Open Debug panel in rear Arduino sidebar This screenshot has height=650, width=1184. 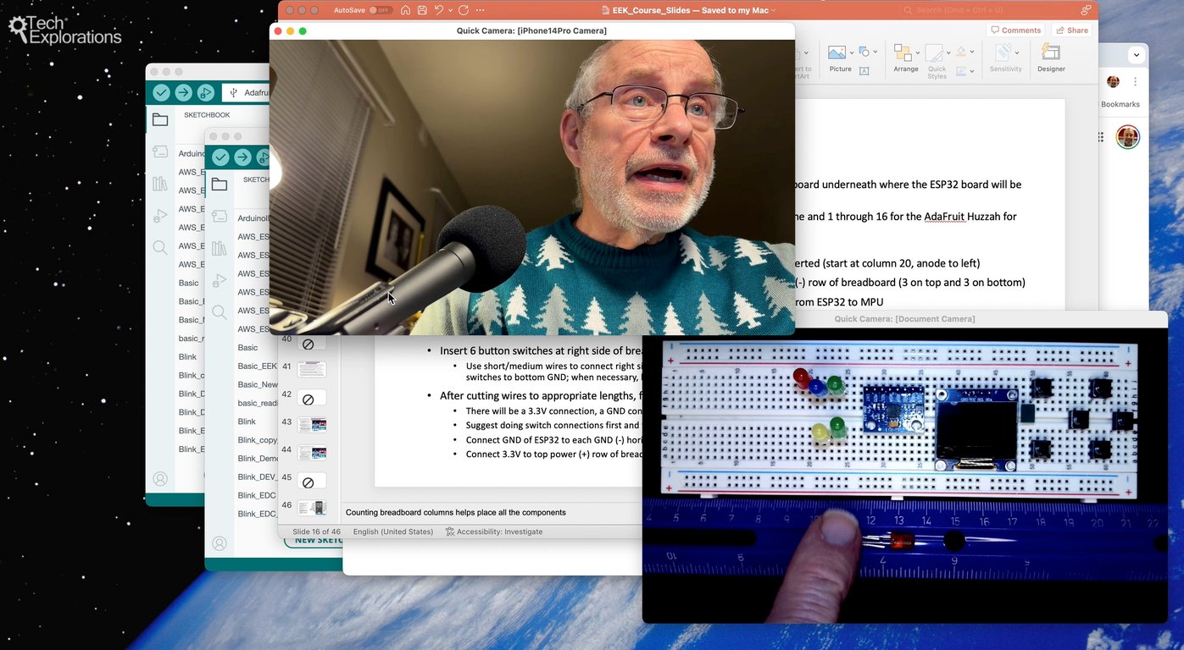[160, 216]
